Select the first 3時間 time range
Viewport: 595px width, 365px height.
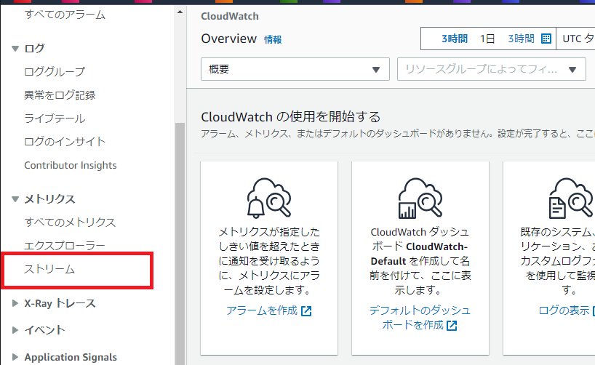[454, 39]
